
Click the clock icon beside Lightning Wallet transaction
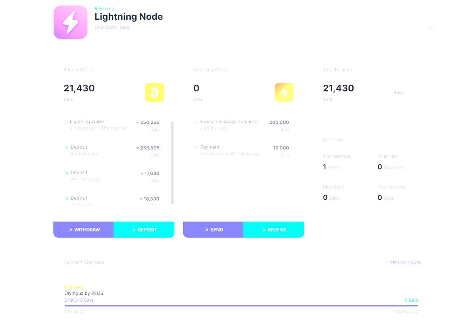(x=66, y=122)
